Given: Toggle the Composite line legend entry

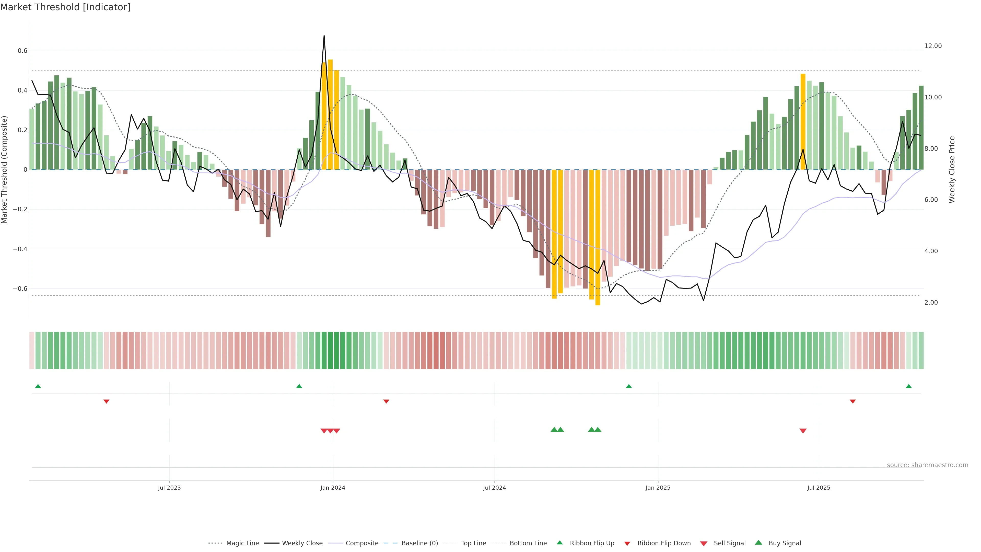Looking at the screenshot, I should 362,543.
